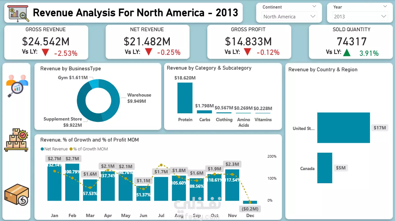Open the 2013 year dropdown
The image size is (395, 221).
click(360, 16)
